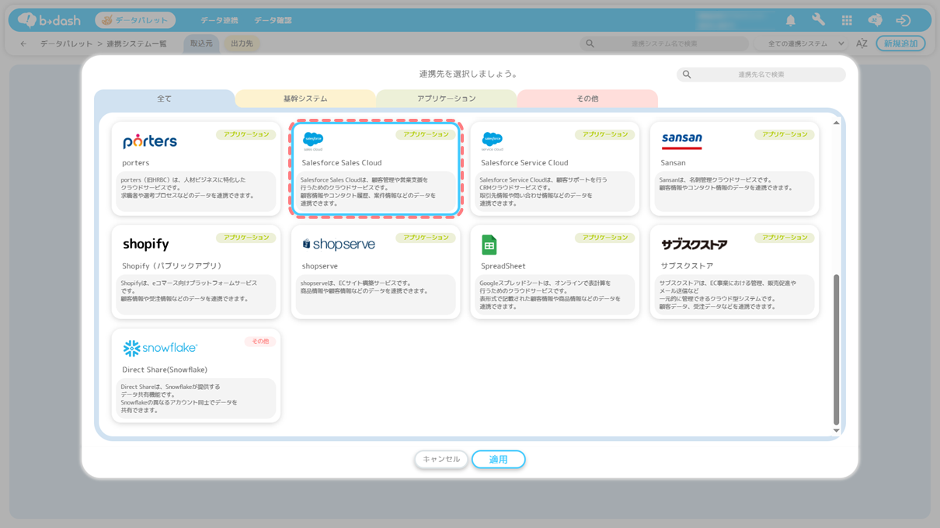Viewport: 940px width, 528px height.
Task: Switch to the 基幹システム tab
Action: pos(305,99)
